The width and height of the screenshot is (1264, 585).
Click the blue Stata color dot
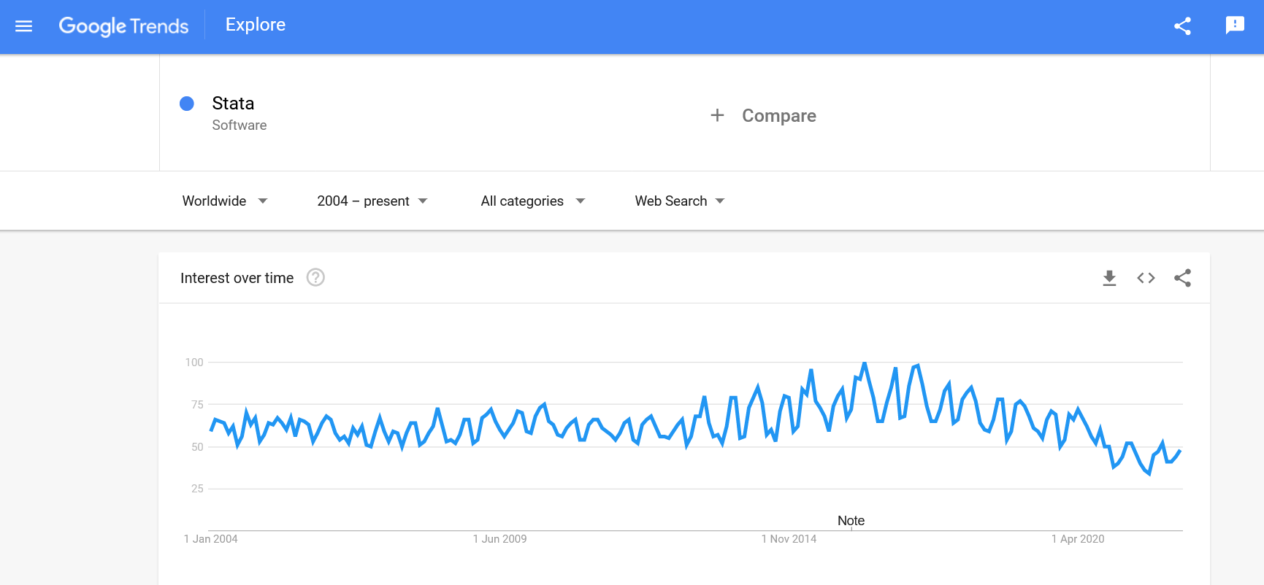[187, 104]
